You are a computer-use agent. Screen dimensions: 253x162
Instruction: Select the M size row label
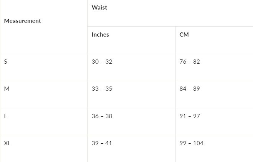point(7,89)
